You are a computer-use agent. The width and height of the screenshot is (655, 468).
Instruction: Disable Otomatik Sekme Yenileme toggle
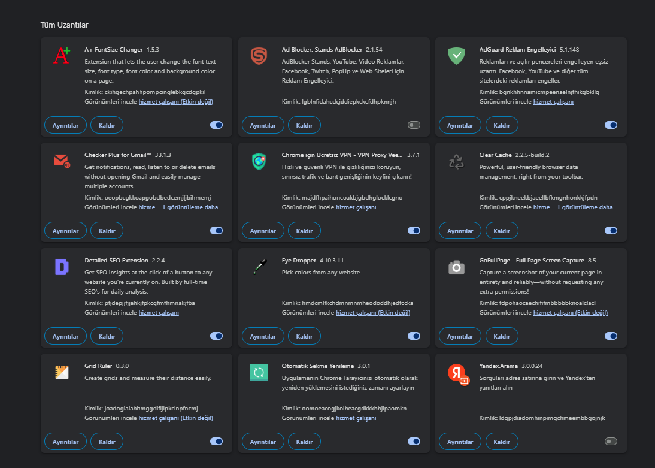(414, 441)
